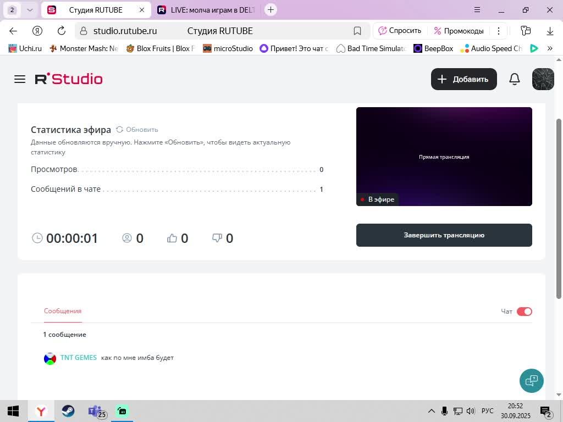Screen dimensions: 563x422
Task: Open the support chat floating button
Action: click(532, 380)
